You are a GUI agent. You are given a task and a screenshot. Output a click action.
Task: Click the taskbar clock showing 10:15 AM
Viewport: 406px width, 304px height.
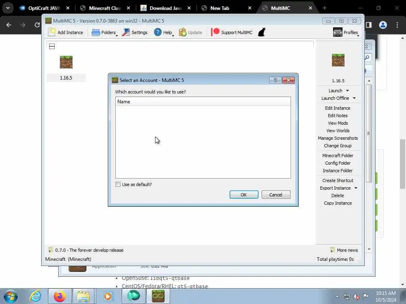coord(386,296)
